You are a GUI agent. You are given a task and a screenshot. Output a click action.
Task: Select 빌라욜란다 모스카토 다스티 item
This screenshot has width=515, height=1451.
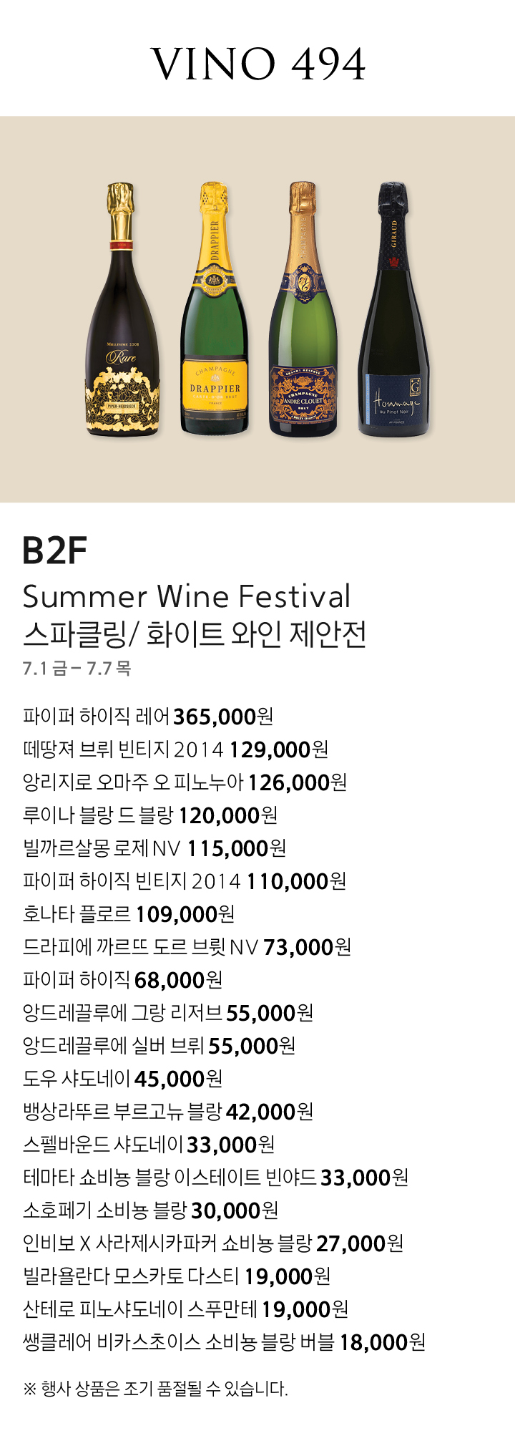(176, 1276)
